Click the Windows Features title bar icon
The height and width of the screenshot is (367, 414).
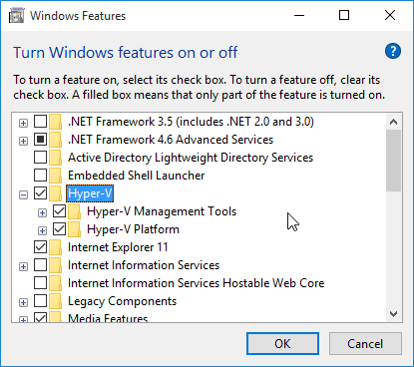click(x=16, y=16)
